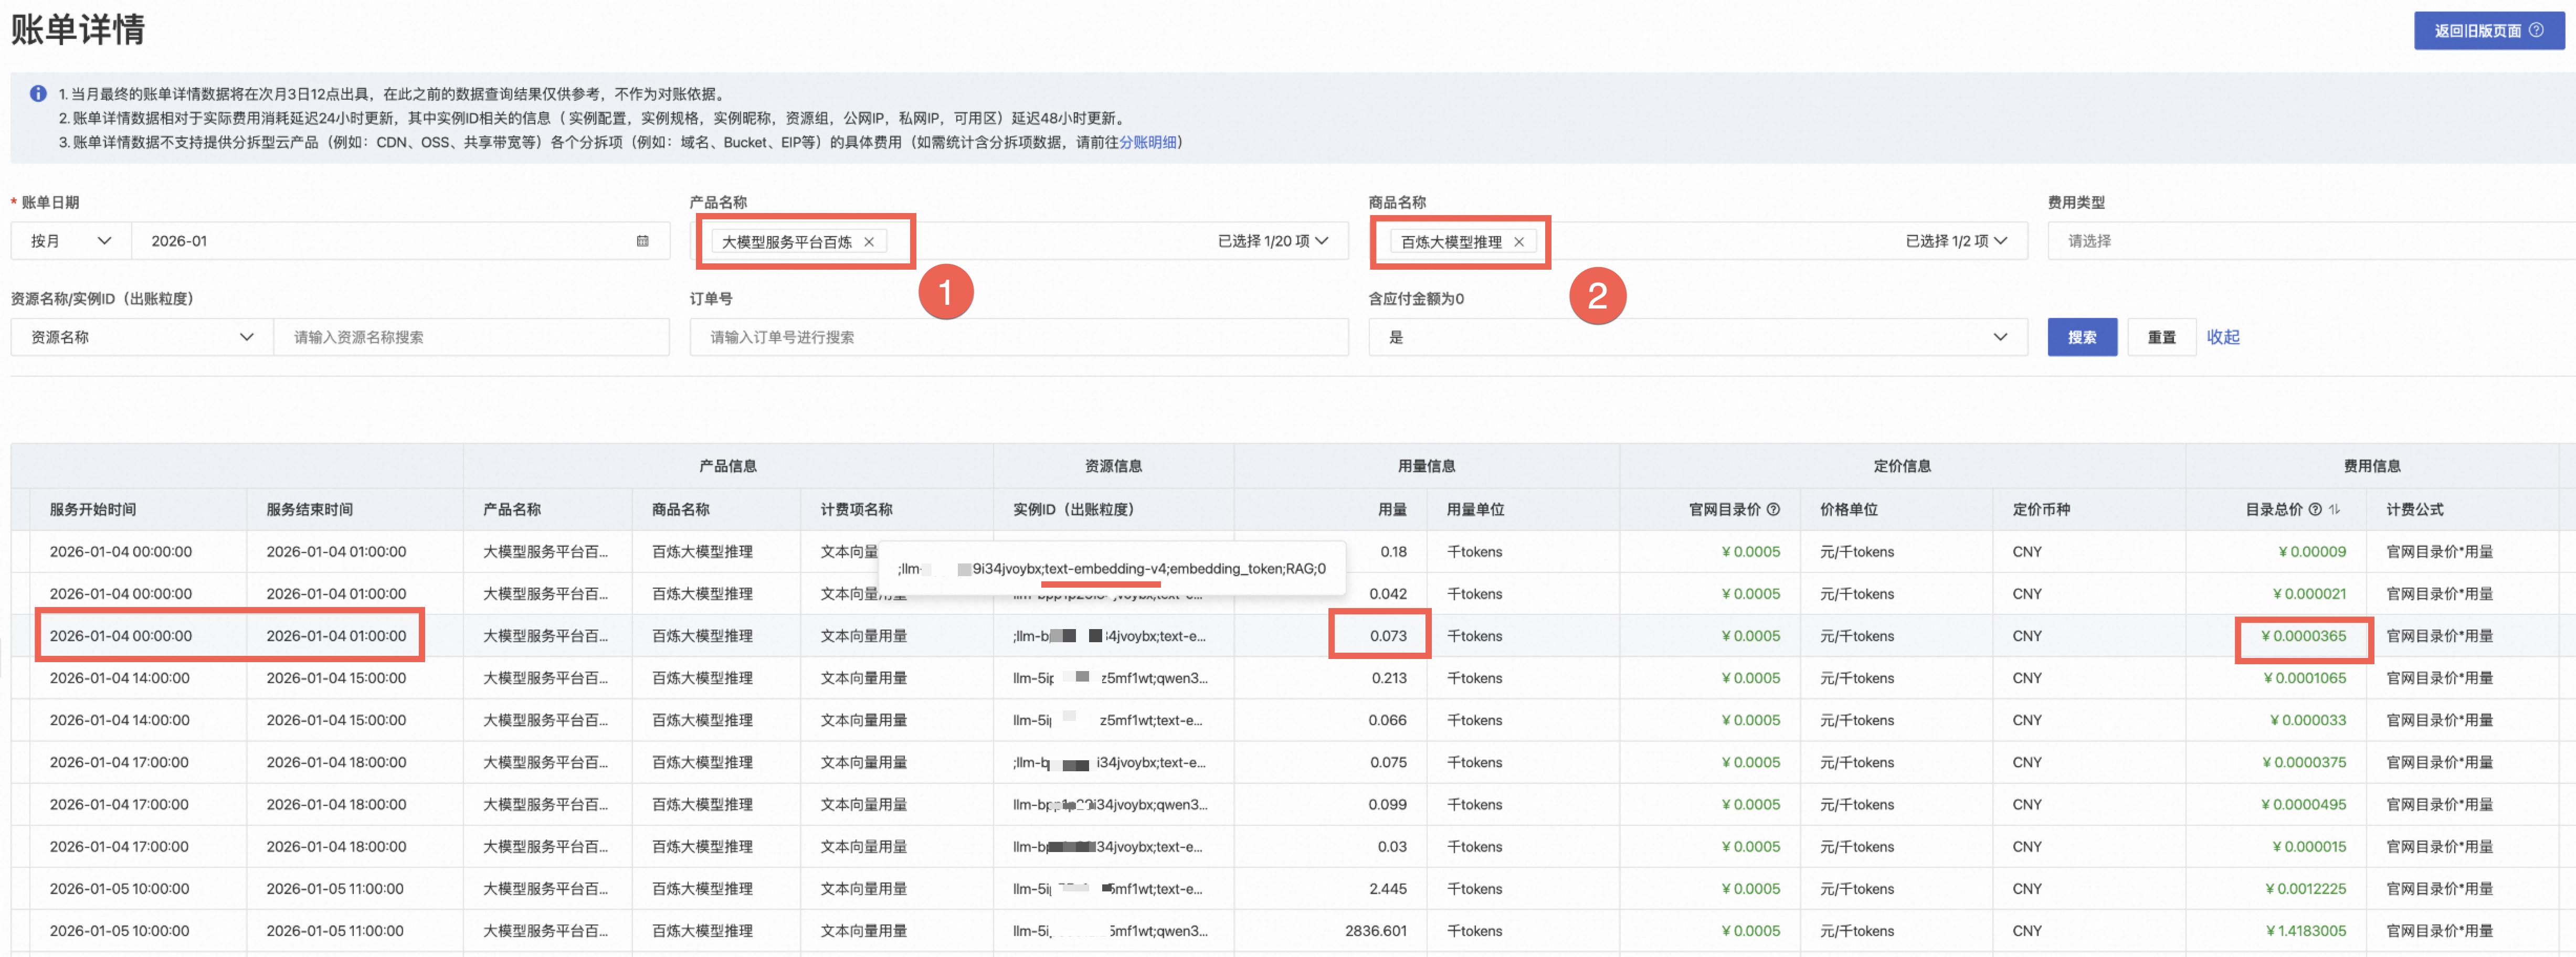The height and width of the screenshot is (957, 2576).
Task: Expand 商品名称 dropdown showing 已选择 1/2 项
Action: (2000, 241)
